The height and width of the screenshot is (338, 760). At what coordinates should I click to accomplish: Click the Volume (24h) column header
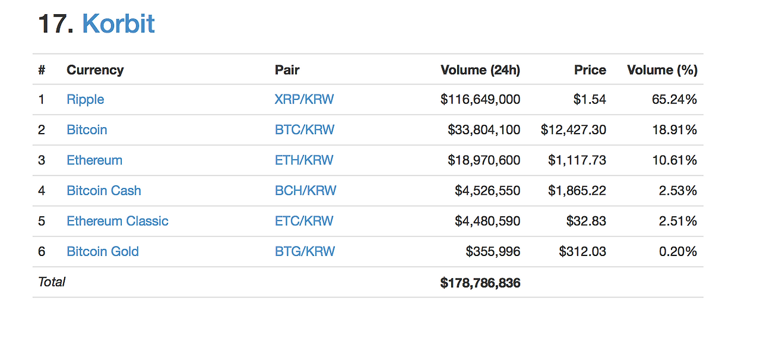(x=480, y=70)
